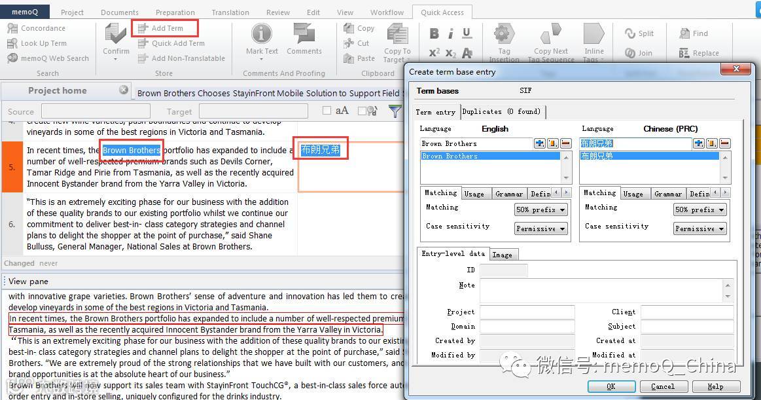This screenshot has width=761, height=400.
Task: Toggle italic formatting
Action: (x=450, y=33)
